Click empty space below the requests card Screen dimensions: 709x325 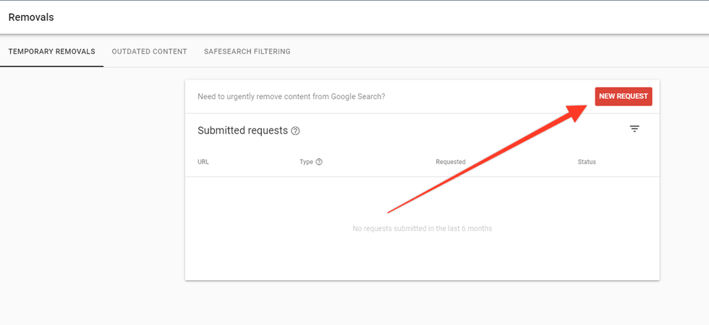(422, 303)
